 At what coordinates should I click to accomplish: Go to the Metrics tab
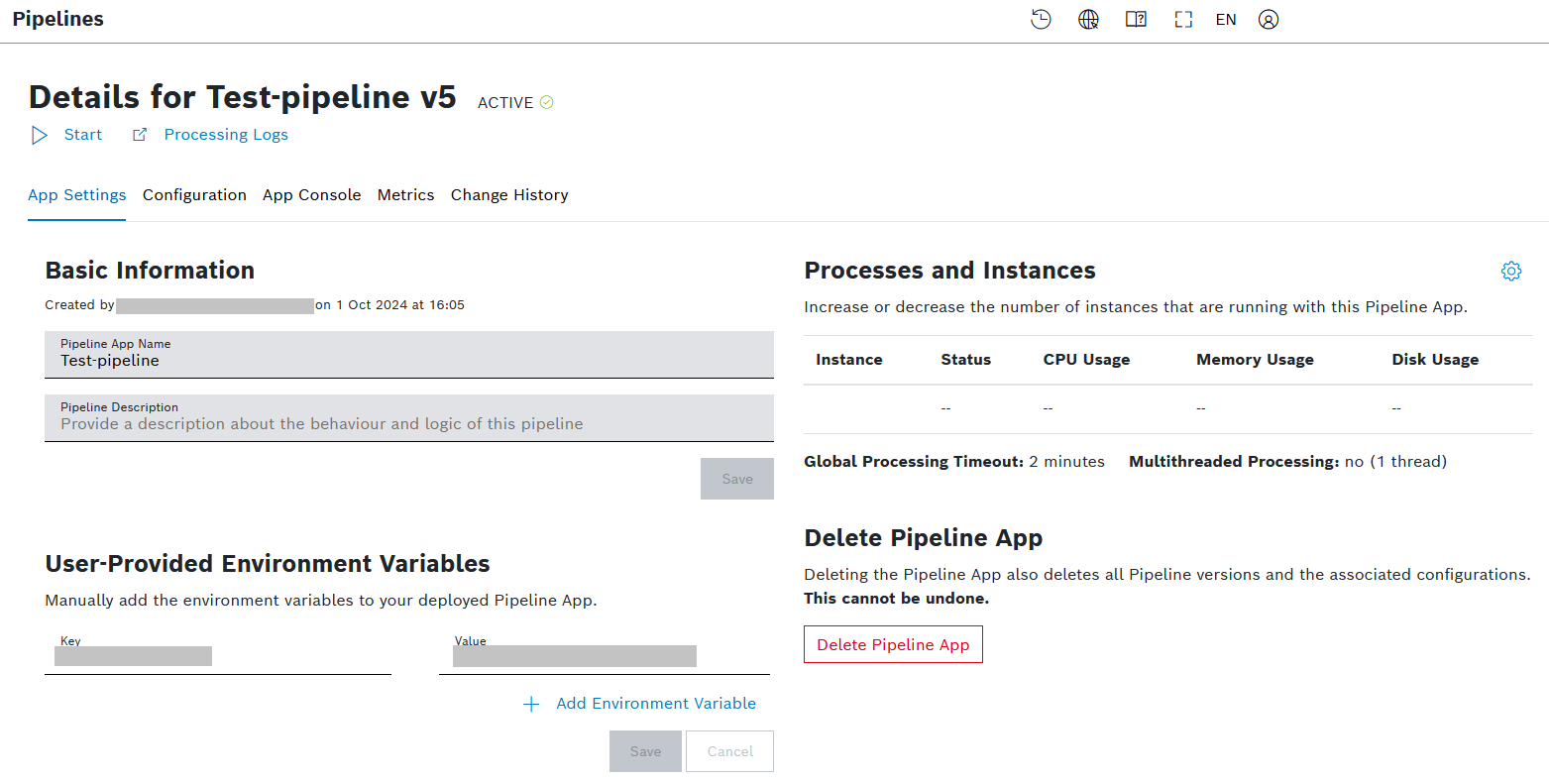(405, 195)
